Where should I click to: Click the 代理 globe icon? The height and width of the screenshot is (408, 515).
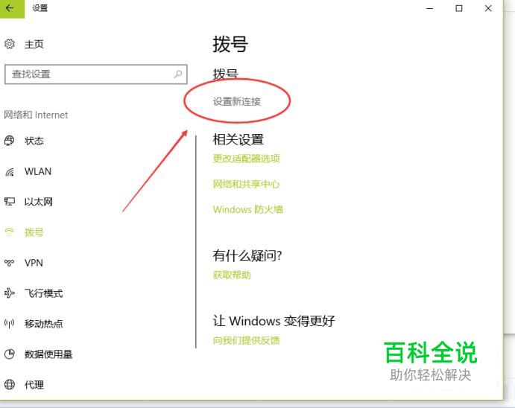pos(10,384)
